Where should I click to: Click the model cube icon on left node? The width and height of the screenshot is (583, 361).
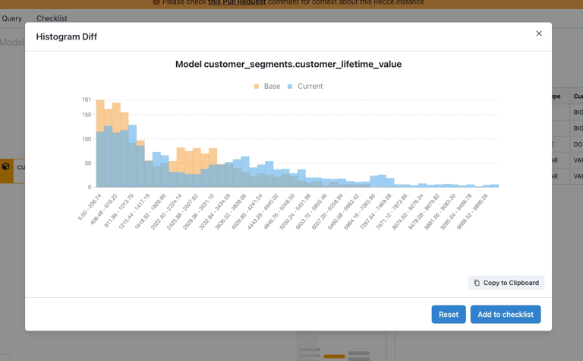pyautogui.click(x=5, y=166)
